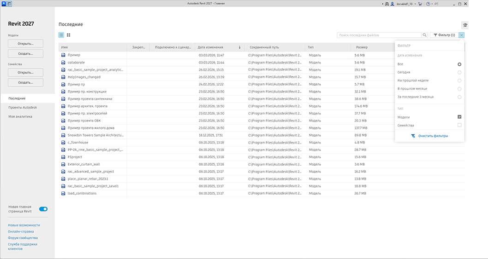Open the Autodesk shopping cart icon
This screenshot has width=488, height=259.
(420, 4)
